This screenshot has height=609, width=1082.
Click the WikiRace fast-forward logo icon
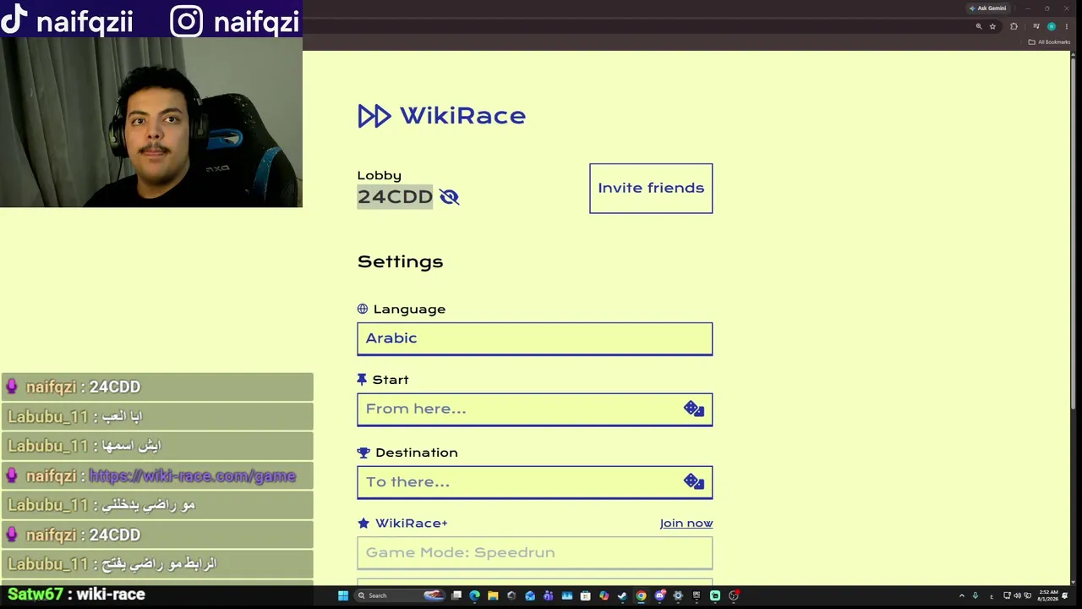click(374, 116)
